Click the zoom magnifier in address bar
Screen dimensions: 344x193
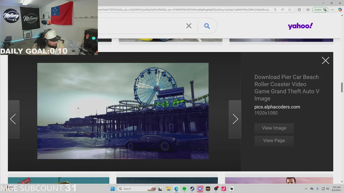(x=275, y=10)
